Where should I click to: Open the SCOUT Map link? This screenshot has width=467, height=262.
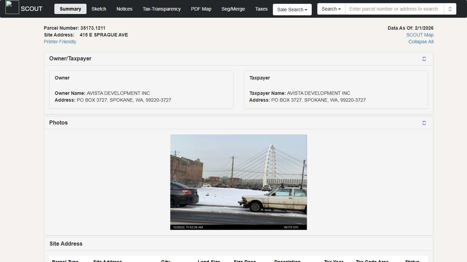(x=419, y=35)
